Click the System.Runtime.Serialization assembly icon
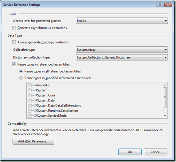 click(x=35, y=111)
